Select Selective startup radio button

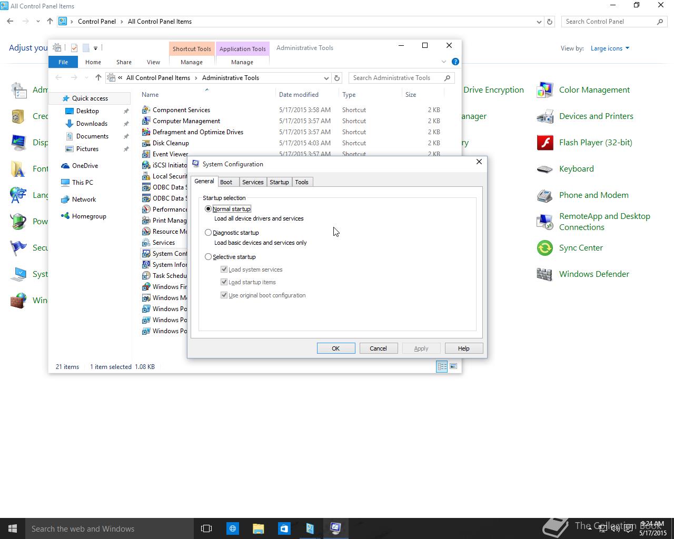click(x=209, y=257)
